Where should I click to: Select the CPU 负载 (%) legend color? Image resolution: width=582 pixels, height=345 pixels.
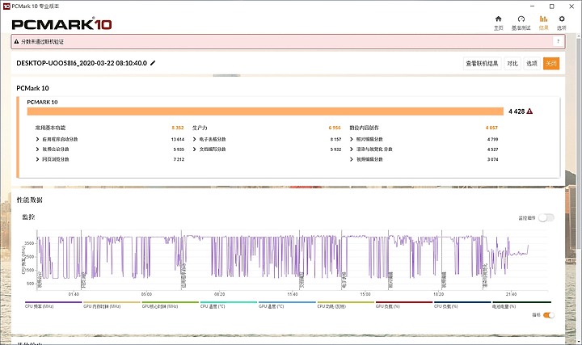click(462, 302)
